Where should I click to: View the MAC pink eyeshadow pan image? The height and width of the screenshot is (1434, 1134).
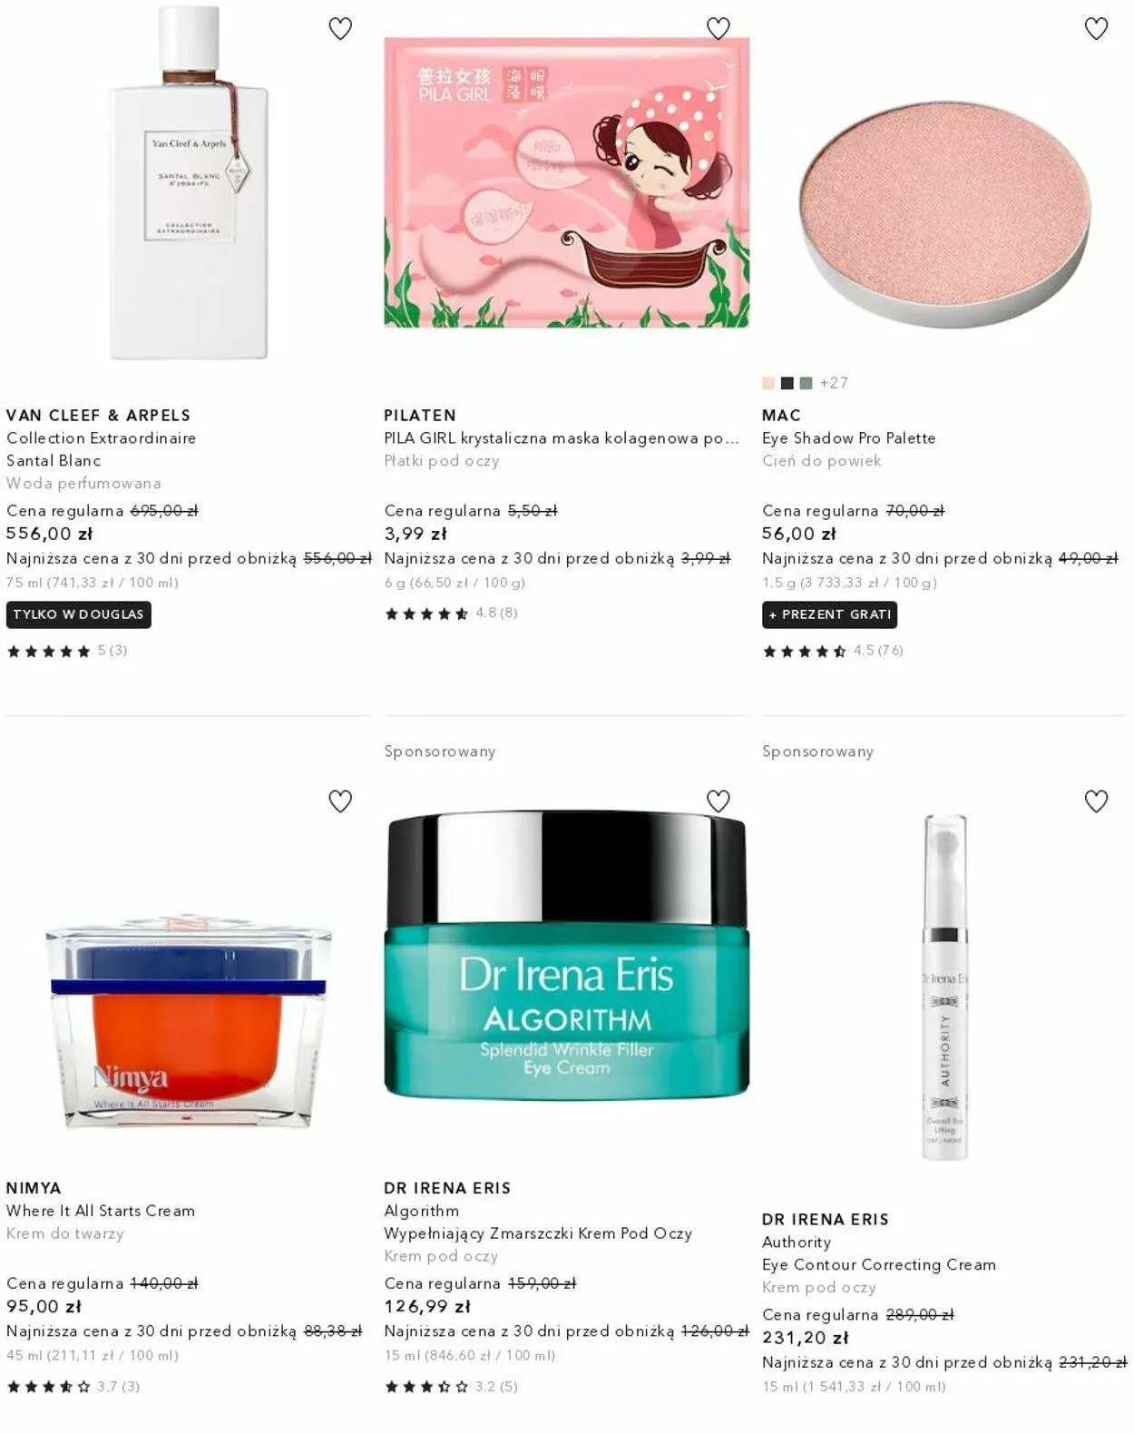point(944,213)
